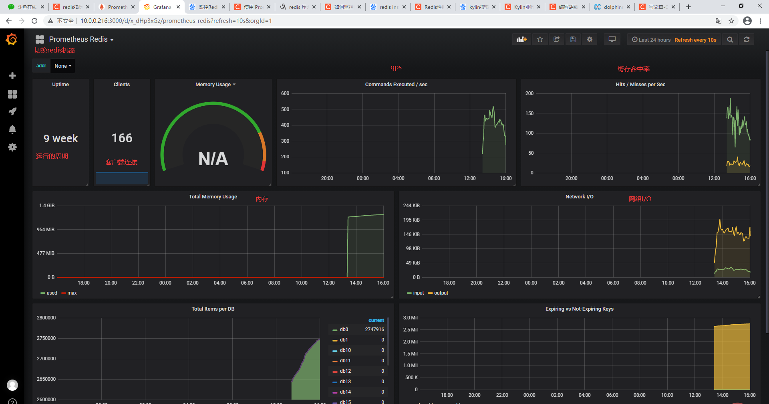Viewport: 769px width, 404px height.
Task: Sort legend by the current column header
Action: tap(376, 320)
